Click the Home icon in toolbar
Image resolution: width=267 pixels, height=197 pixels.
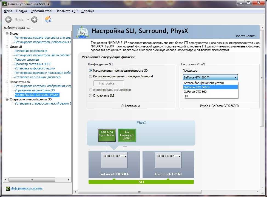(48, 19)
